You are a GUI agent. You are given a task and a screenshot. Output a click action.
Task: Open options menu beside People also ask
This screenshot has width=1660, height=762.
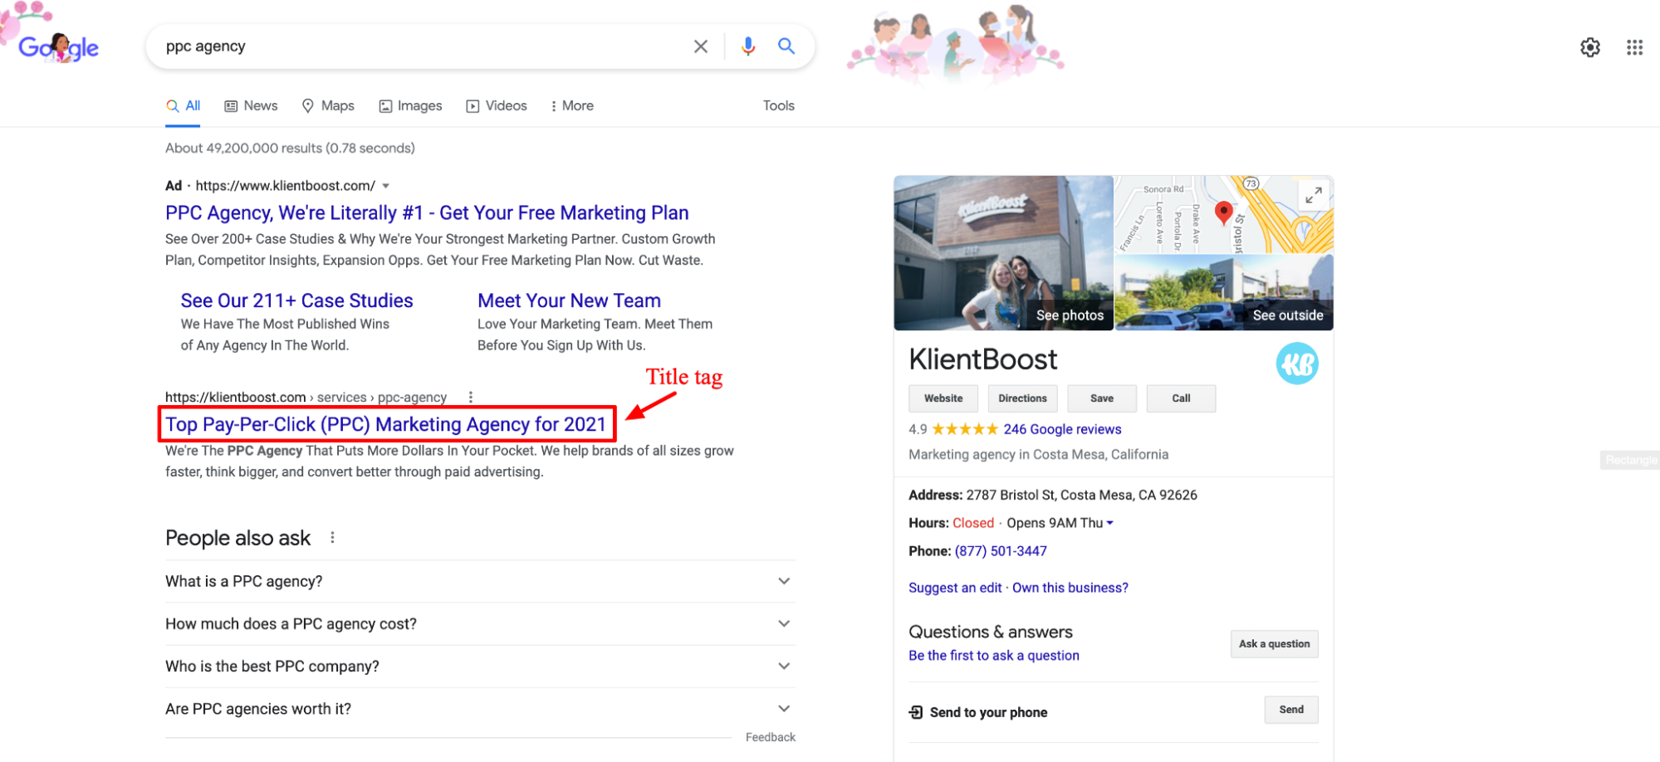point(332,538)
